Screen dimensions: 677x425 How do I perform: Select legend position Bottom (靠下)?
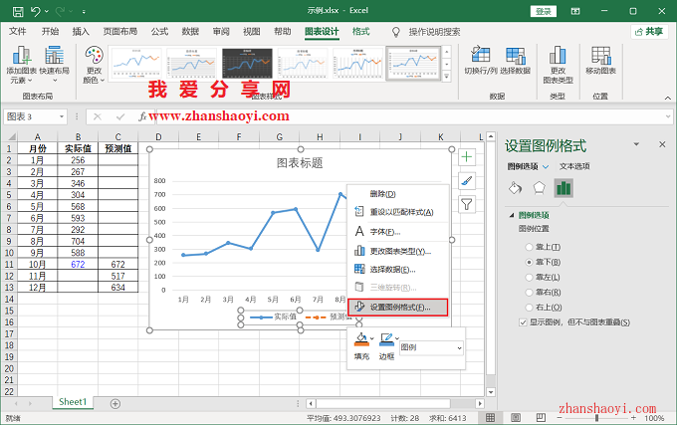coord(529,262)
